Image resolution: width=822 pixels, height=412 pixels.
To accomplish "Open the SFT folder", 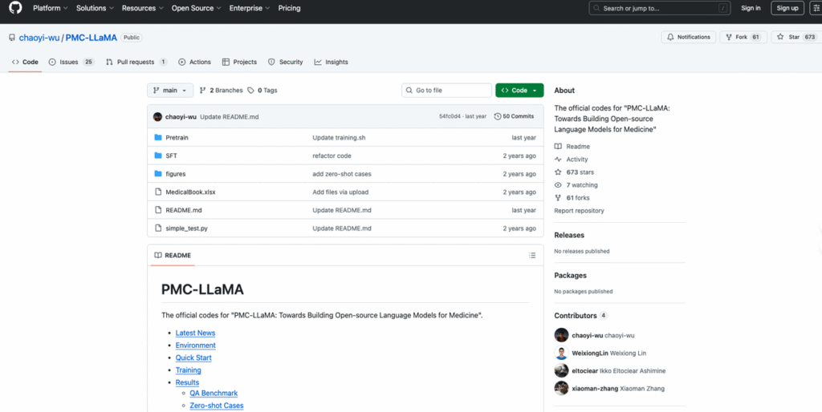I will tap(172, 156).
